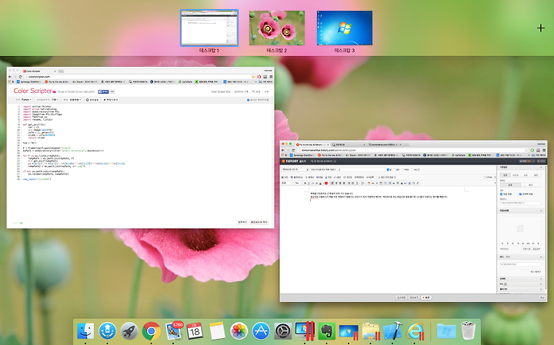The width and height of the screenshot is (554, 345).
Task: Select the second tab in Tistory window
Action: click(x=348, y=144)
